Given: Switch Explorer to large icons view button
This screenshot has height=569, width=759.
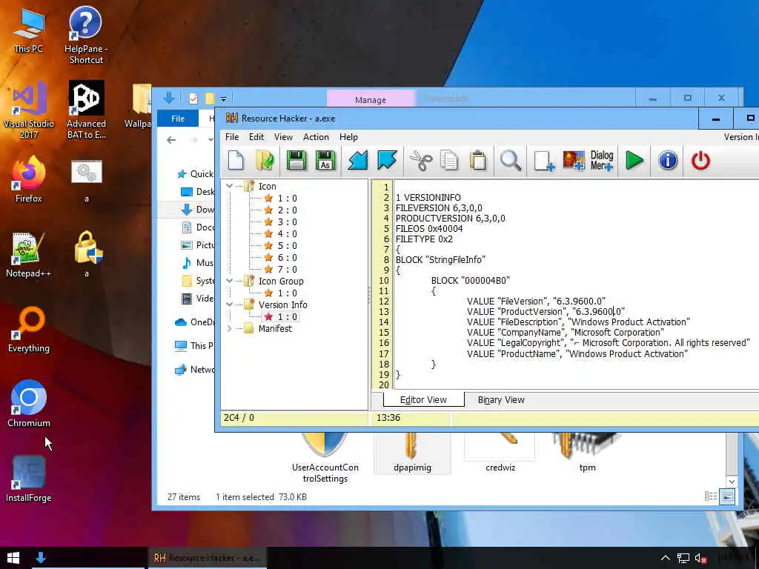Looking at the screenshot, I should click(727, 496).
